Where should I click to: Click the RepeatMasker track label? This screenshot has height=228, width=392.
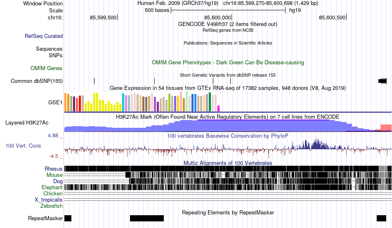tap(45, 218)
